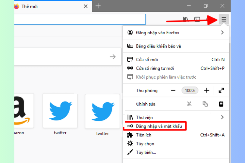The image size is (245, 163).
Task: Click the new tab page search box
Action: 68,57
